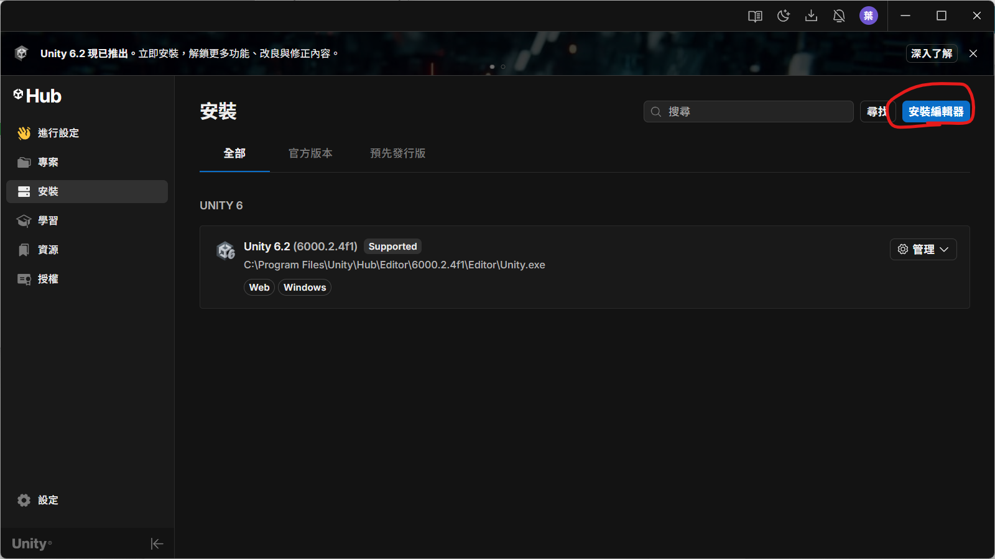Minimize the Unity Hub window
This screenshot has width=995, height=559.
pyautogui.click(x=905, y=16)
